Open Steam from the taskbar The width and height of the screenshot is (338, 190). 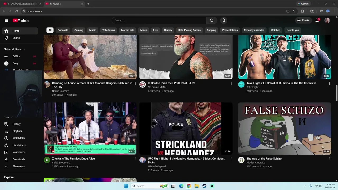click(204, 186)
